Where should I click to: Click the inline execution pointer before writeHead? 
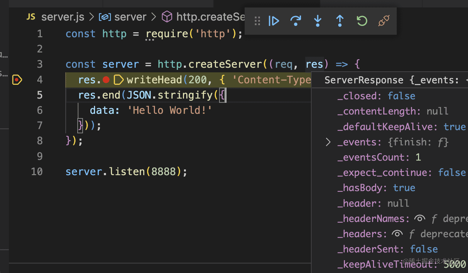coord(118,80)
